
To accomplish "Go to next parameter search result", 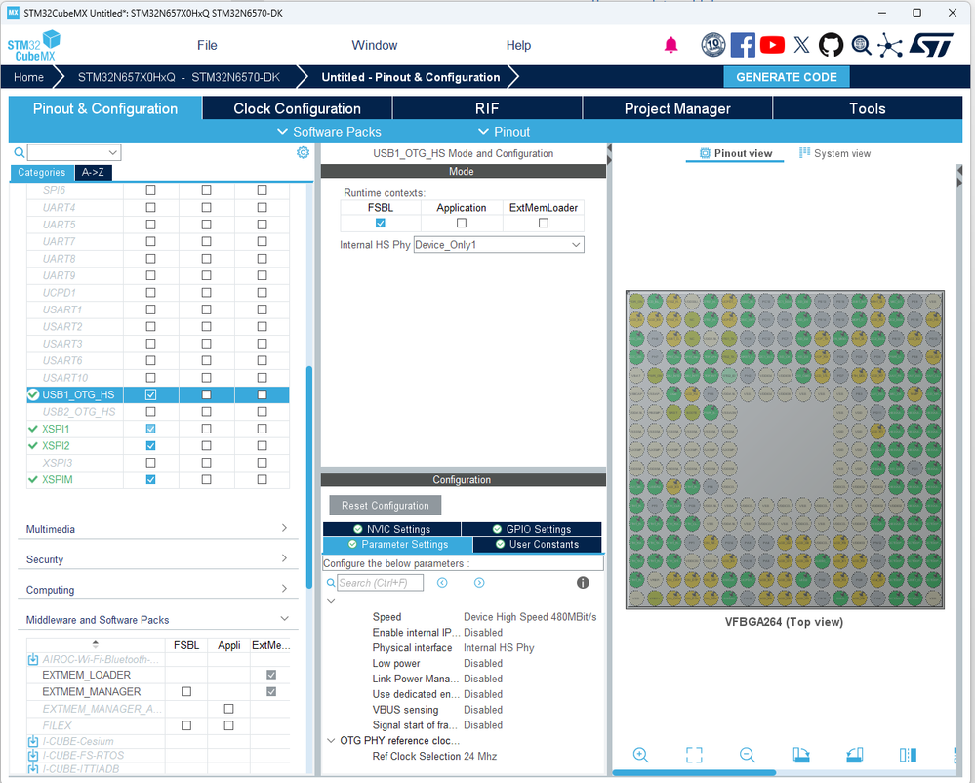I will (x=479, y=583).
